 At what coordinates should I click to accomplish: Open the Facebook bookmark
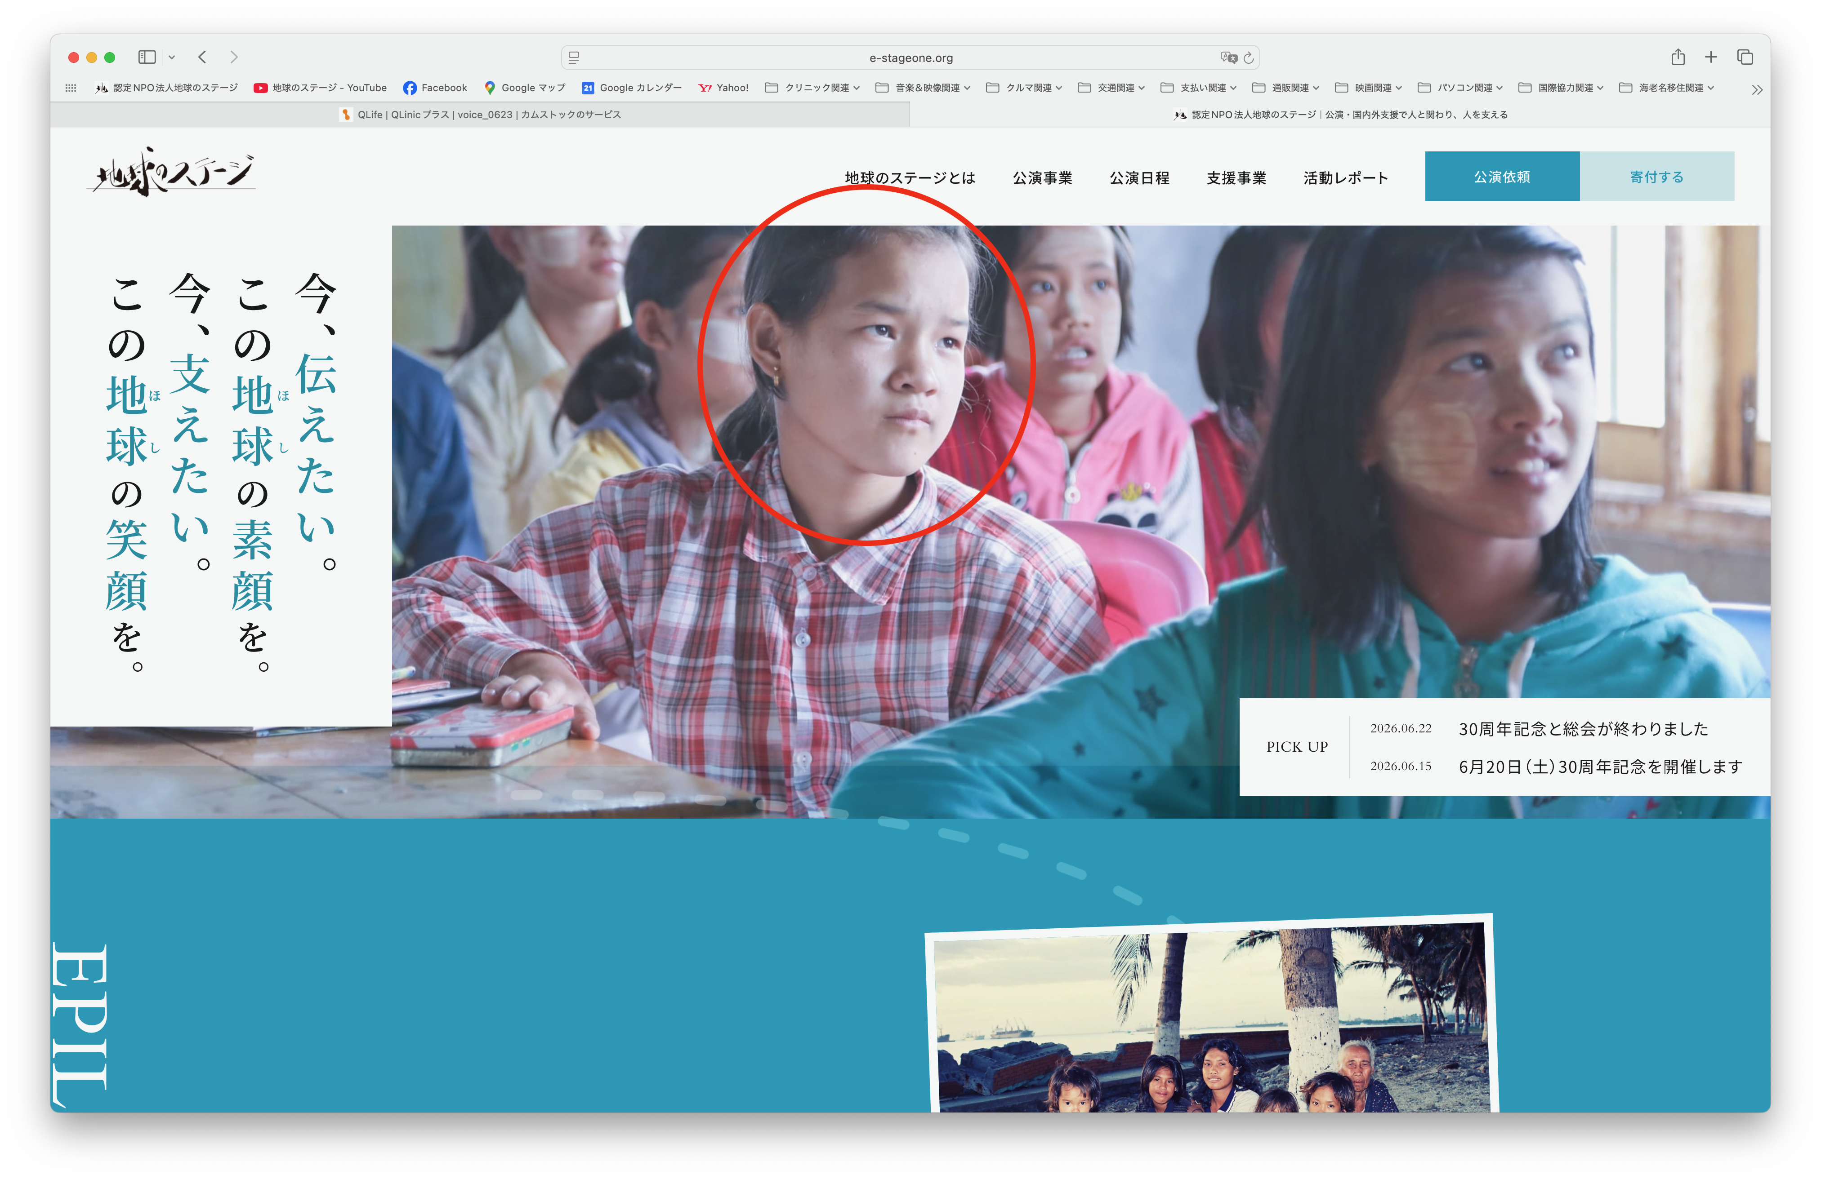click(435, 88)
